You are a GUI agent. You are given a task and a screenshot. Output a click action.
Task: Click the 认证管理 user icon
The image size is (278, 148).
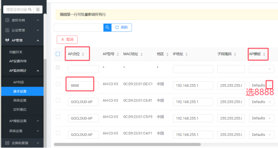(x=7, y=30)
